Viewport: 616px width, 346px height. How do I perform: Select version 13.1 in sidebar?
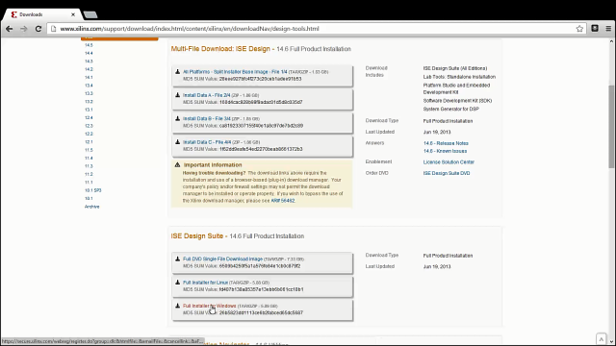[89, 110]
